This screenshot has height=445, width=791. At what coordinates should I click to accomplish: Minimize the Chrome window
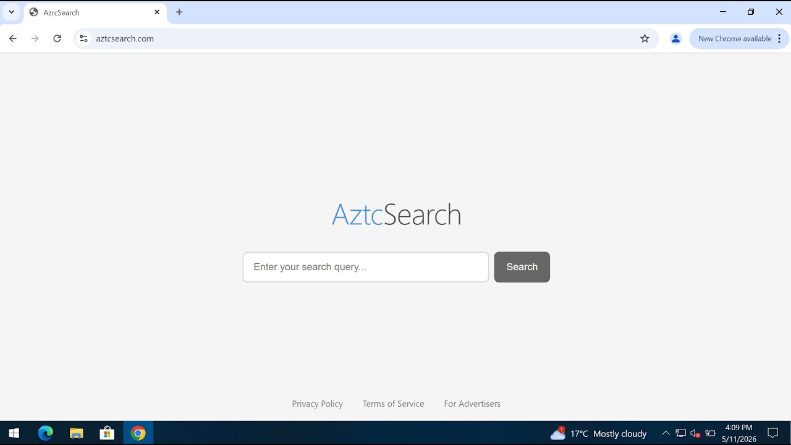[722, 12]
